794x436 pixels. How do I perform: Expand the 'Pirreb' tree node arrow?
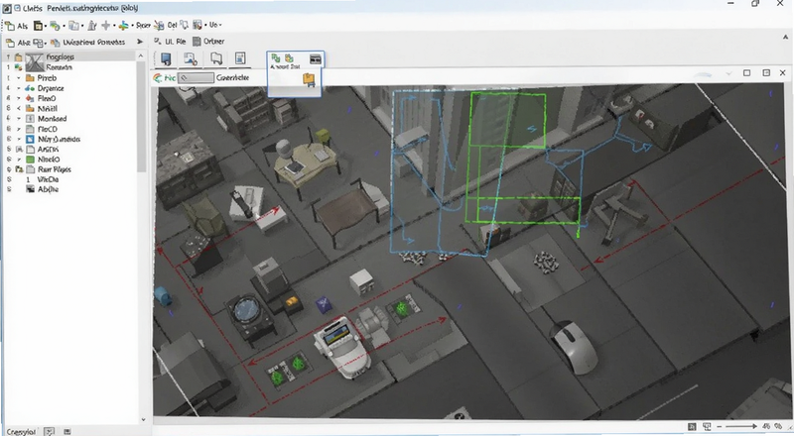point(19,78)
